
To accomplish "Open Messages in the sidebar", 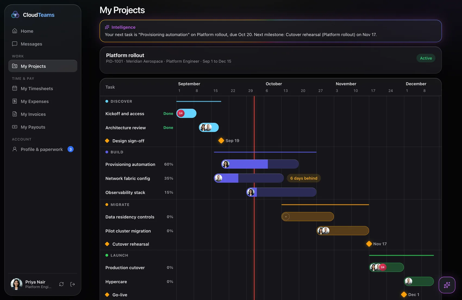I will pos(43,44).
